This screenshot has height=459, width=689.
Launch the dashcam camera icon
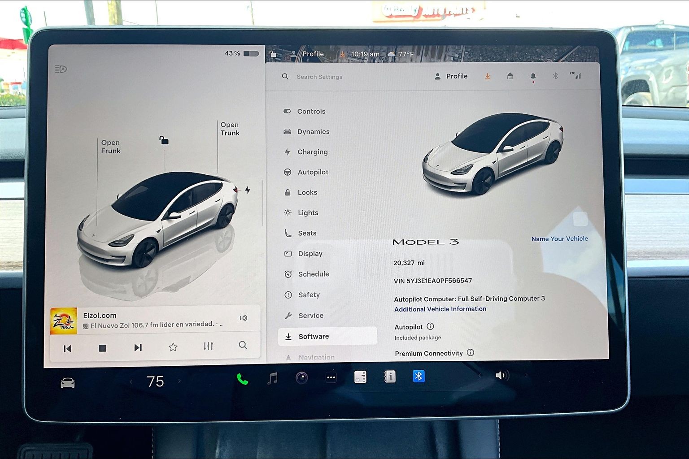301,378
